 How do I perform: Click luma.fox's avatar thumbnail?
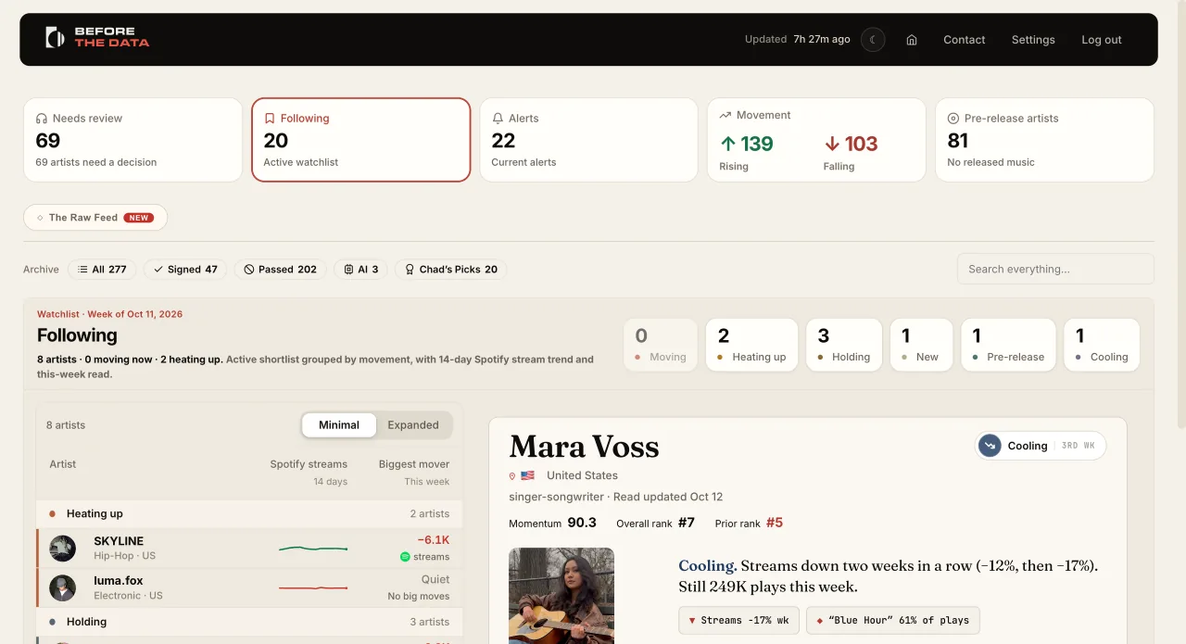[x=63, y=588]
